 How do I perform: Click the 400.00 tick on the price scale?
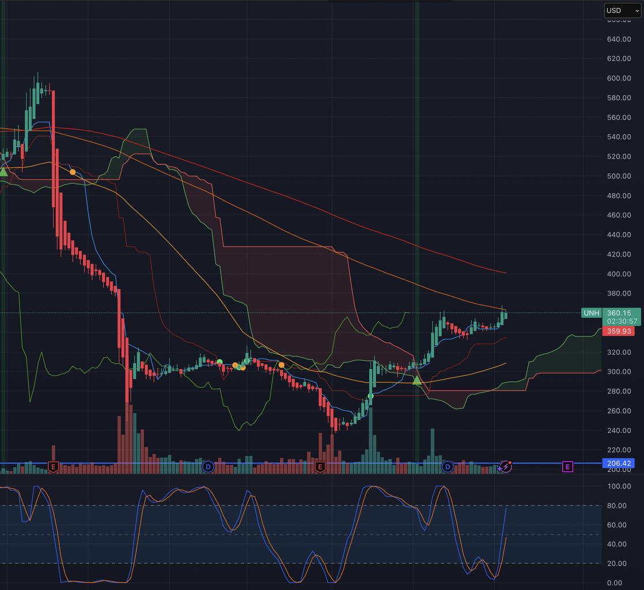pyautogui.click(x=619, y=274)
